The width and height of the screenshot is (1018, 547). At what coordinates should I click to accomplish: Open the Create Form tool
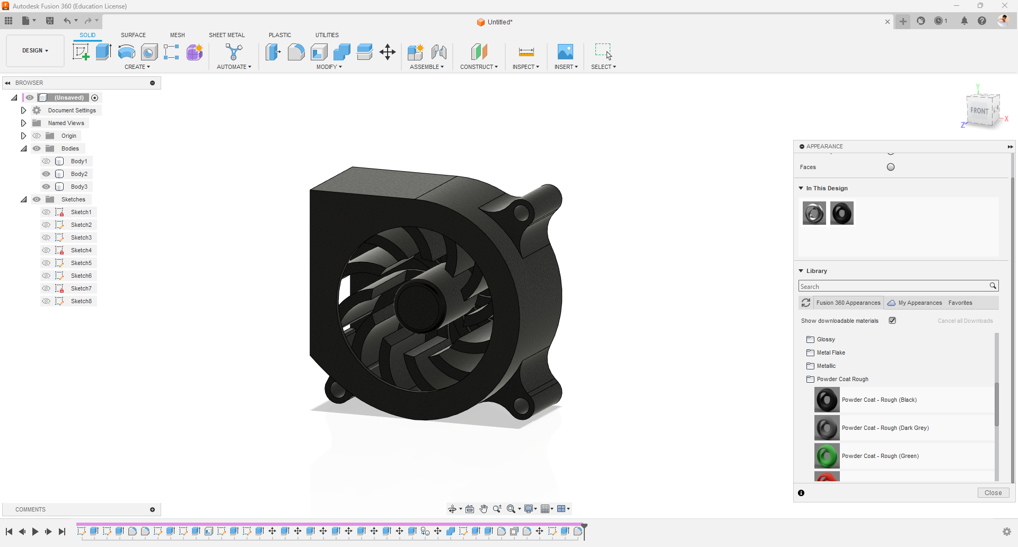click(195, 52)
